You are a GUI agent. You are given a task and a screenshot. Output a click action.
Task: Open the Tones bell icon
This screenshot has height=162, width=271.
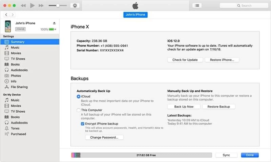click(6, 128)
